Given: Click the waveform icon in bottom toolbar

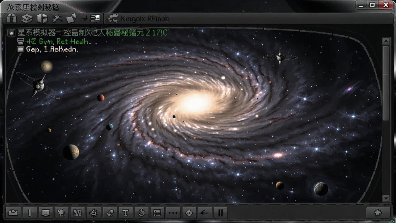Looking at the screenshot, I should click(77, 213).
